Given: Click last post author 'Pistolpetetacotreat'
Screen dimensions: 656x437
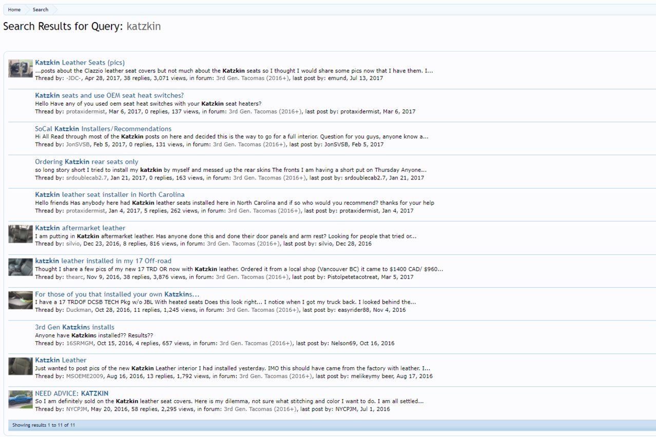Looking at the screenshot, I should (x=352, y=277).
